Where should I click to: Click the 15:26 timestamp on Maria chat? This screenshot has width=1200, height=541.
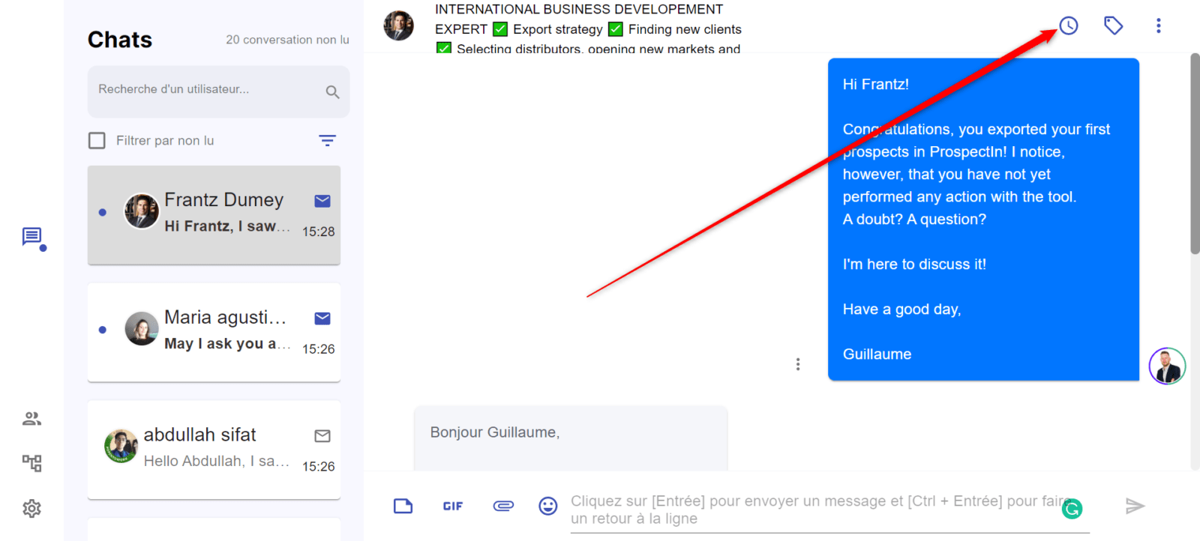pyautogui.click(x=318, y=349)
